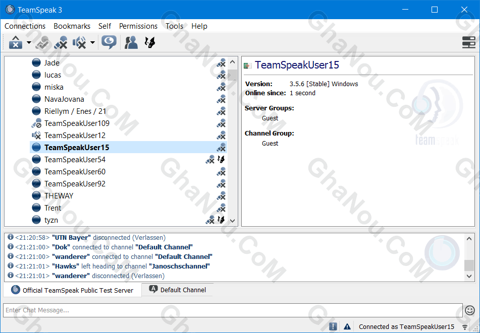The image size is (480, 333).
Task: Click the blue exclamation icon in the status bar
Action: point(333,326)
